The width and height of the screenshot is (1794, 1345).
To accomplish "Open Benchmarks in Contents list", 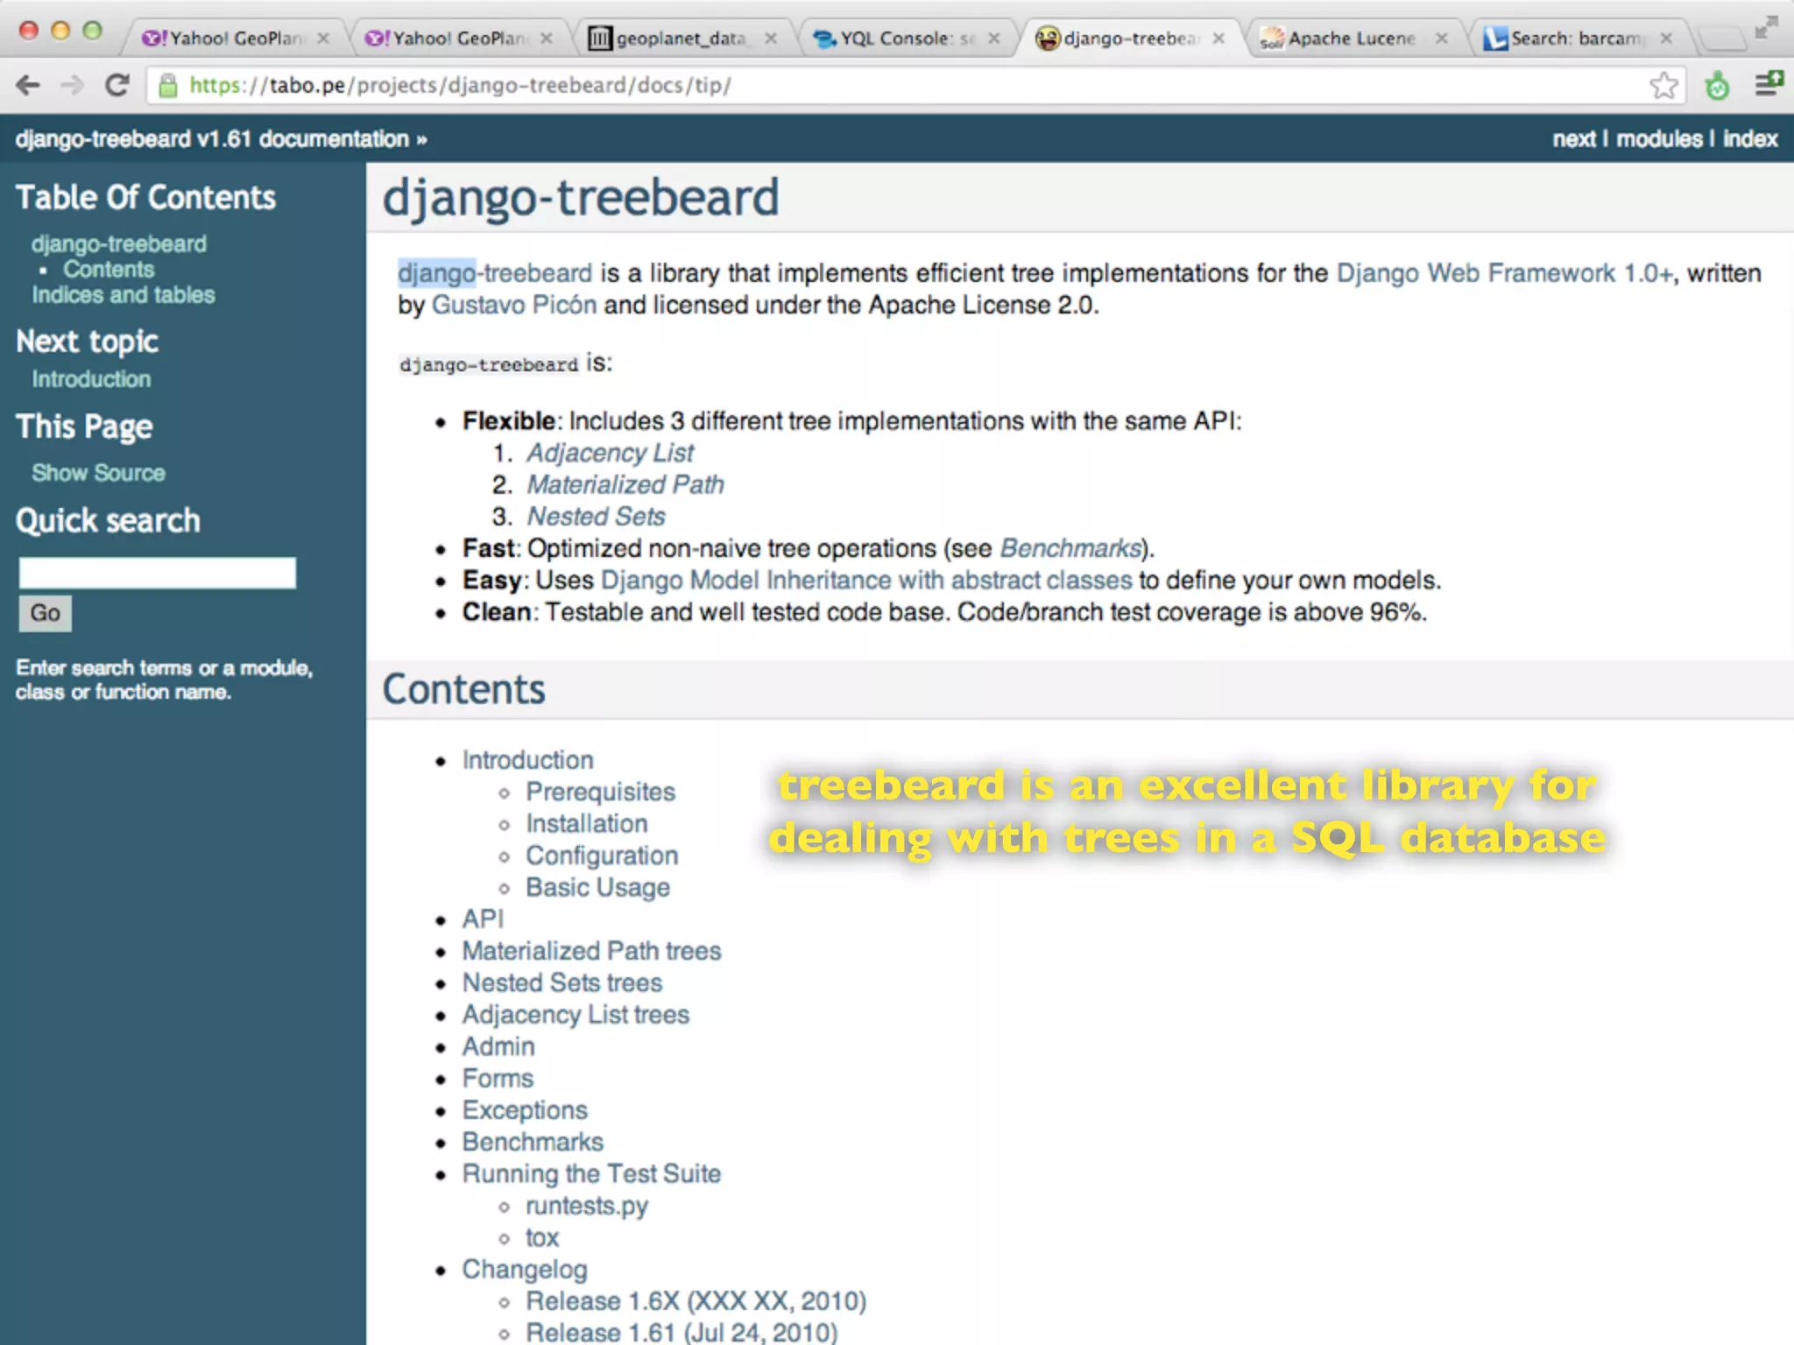I will click(533, 1142).
